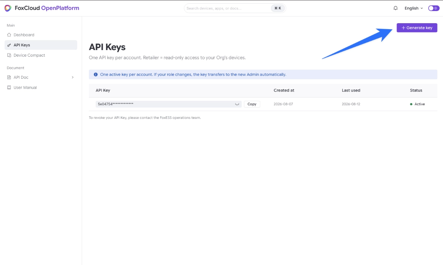
Task: Click the revoke API Key note text
Action: [145, 118]
